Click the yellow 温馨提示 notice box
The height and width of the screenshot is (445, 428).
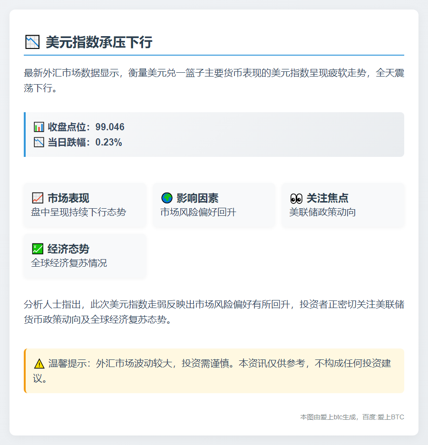coord(214,371)
